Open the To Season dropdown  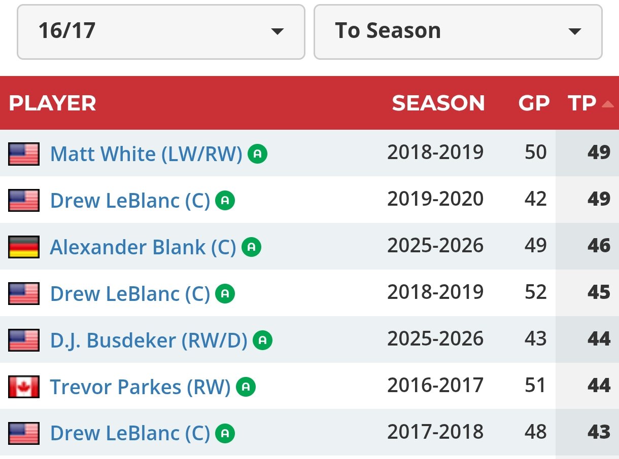pos(458,31)
